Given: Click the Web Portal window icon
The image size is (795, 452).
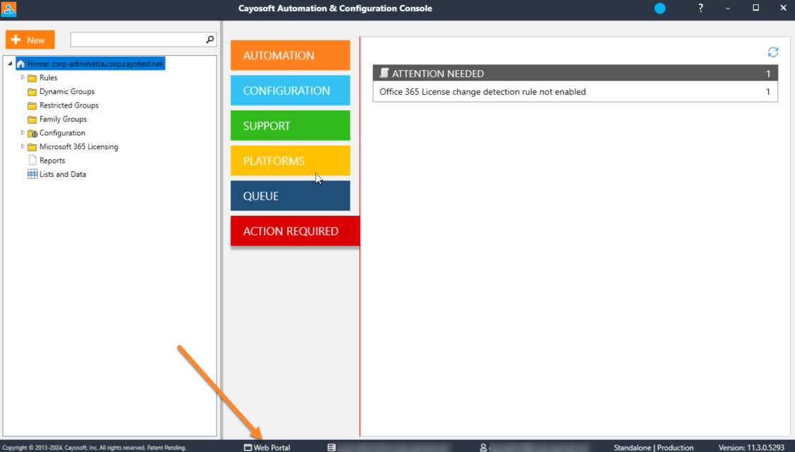Looking at the screenshot, I should [x=248, y=448].
